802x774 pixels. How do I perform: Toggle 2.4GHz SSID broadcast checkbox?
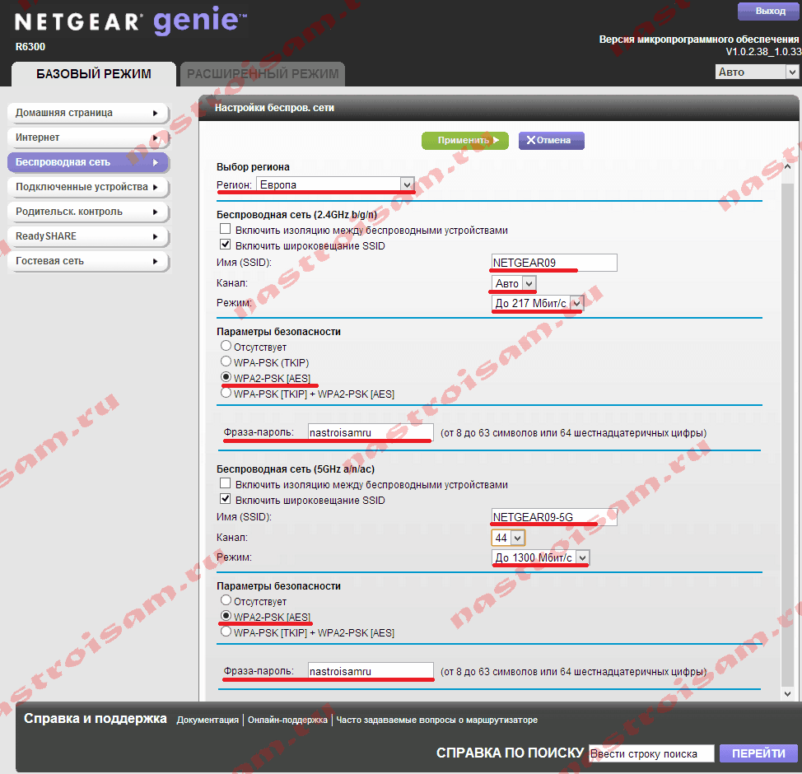click(x=225, y=245)
